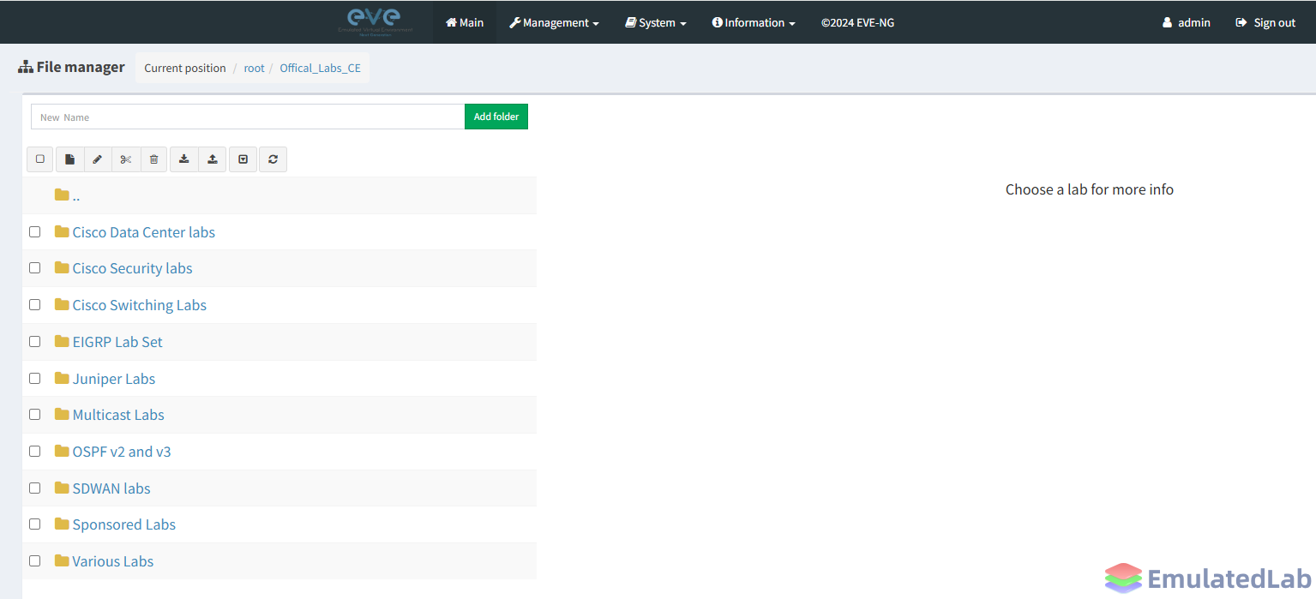Click folder icon beside SDWAN labs
Viewport: 1316px width, 599px height.
[x=62, y=488]
